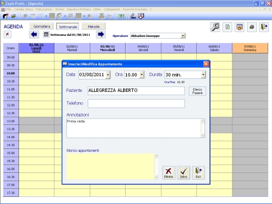Screen dimensions: 272x204
Task: Switch to the Giornaliera view
Action: (x=41, y=26)
